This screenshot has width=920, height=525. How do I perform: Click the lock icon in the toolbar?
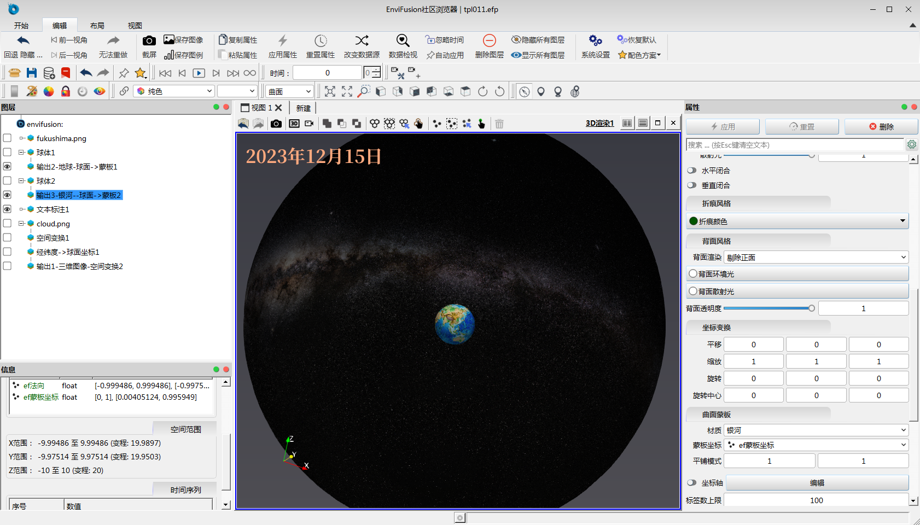click(66, 91)
